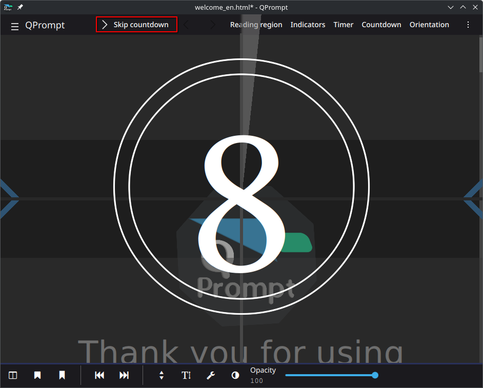483x388 pixels.
Task: Open the three-dot overflow menu
Action: click(x=468, y=25)
